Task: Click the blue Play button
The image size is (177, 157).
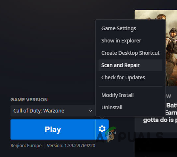Action: [x=53, y=129]
